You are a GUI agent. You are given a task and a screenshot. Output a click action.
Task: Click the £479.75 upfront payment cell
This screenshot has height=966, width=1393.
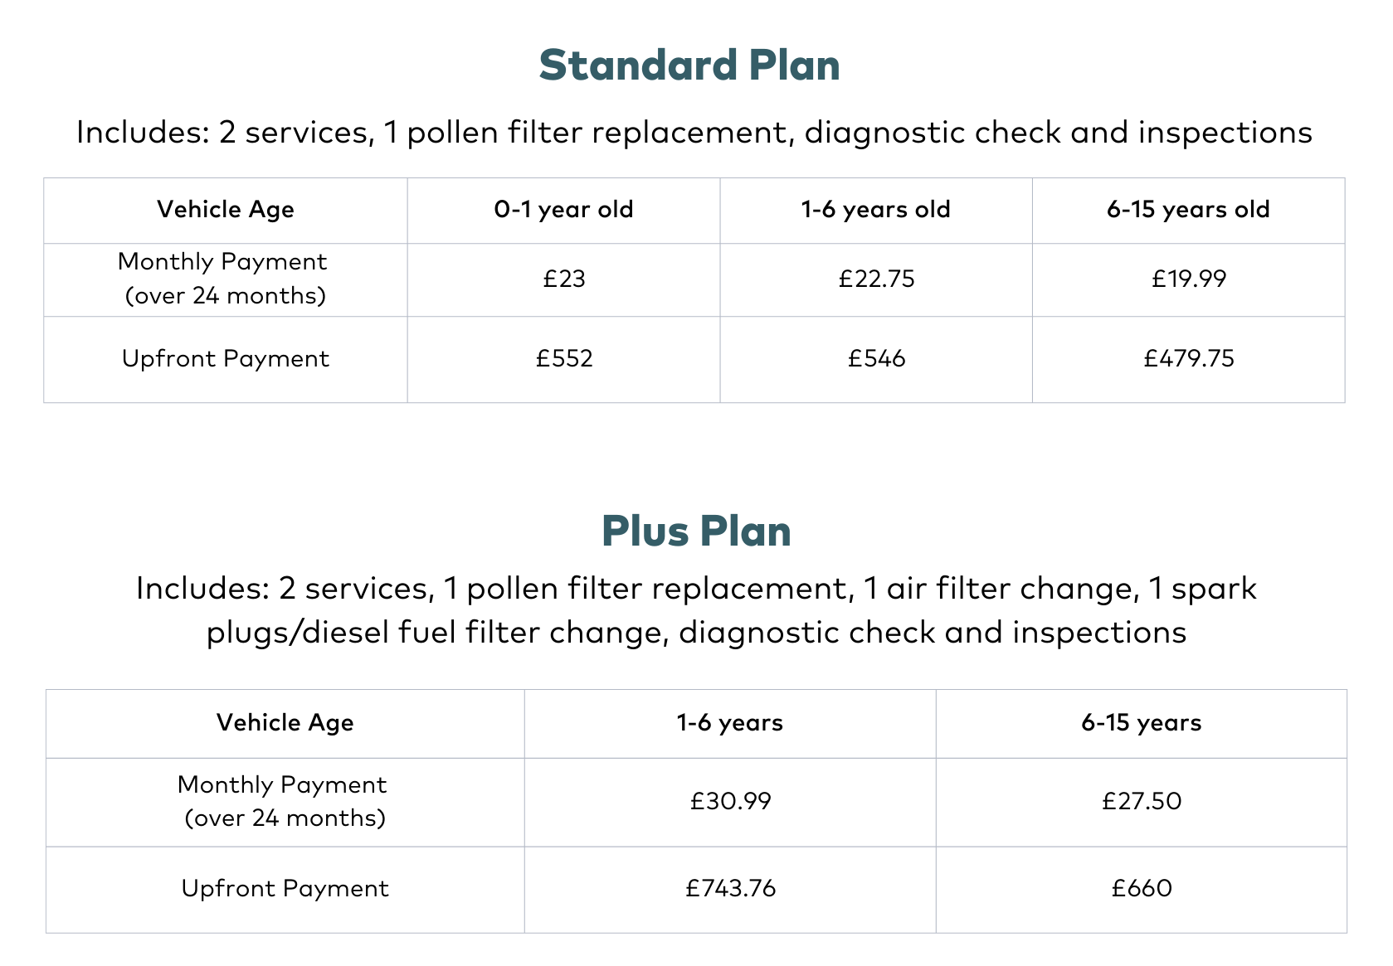1188,359
